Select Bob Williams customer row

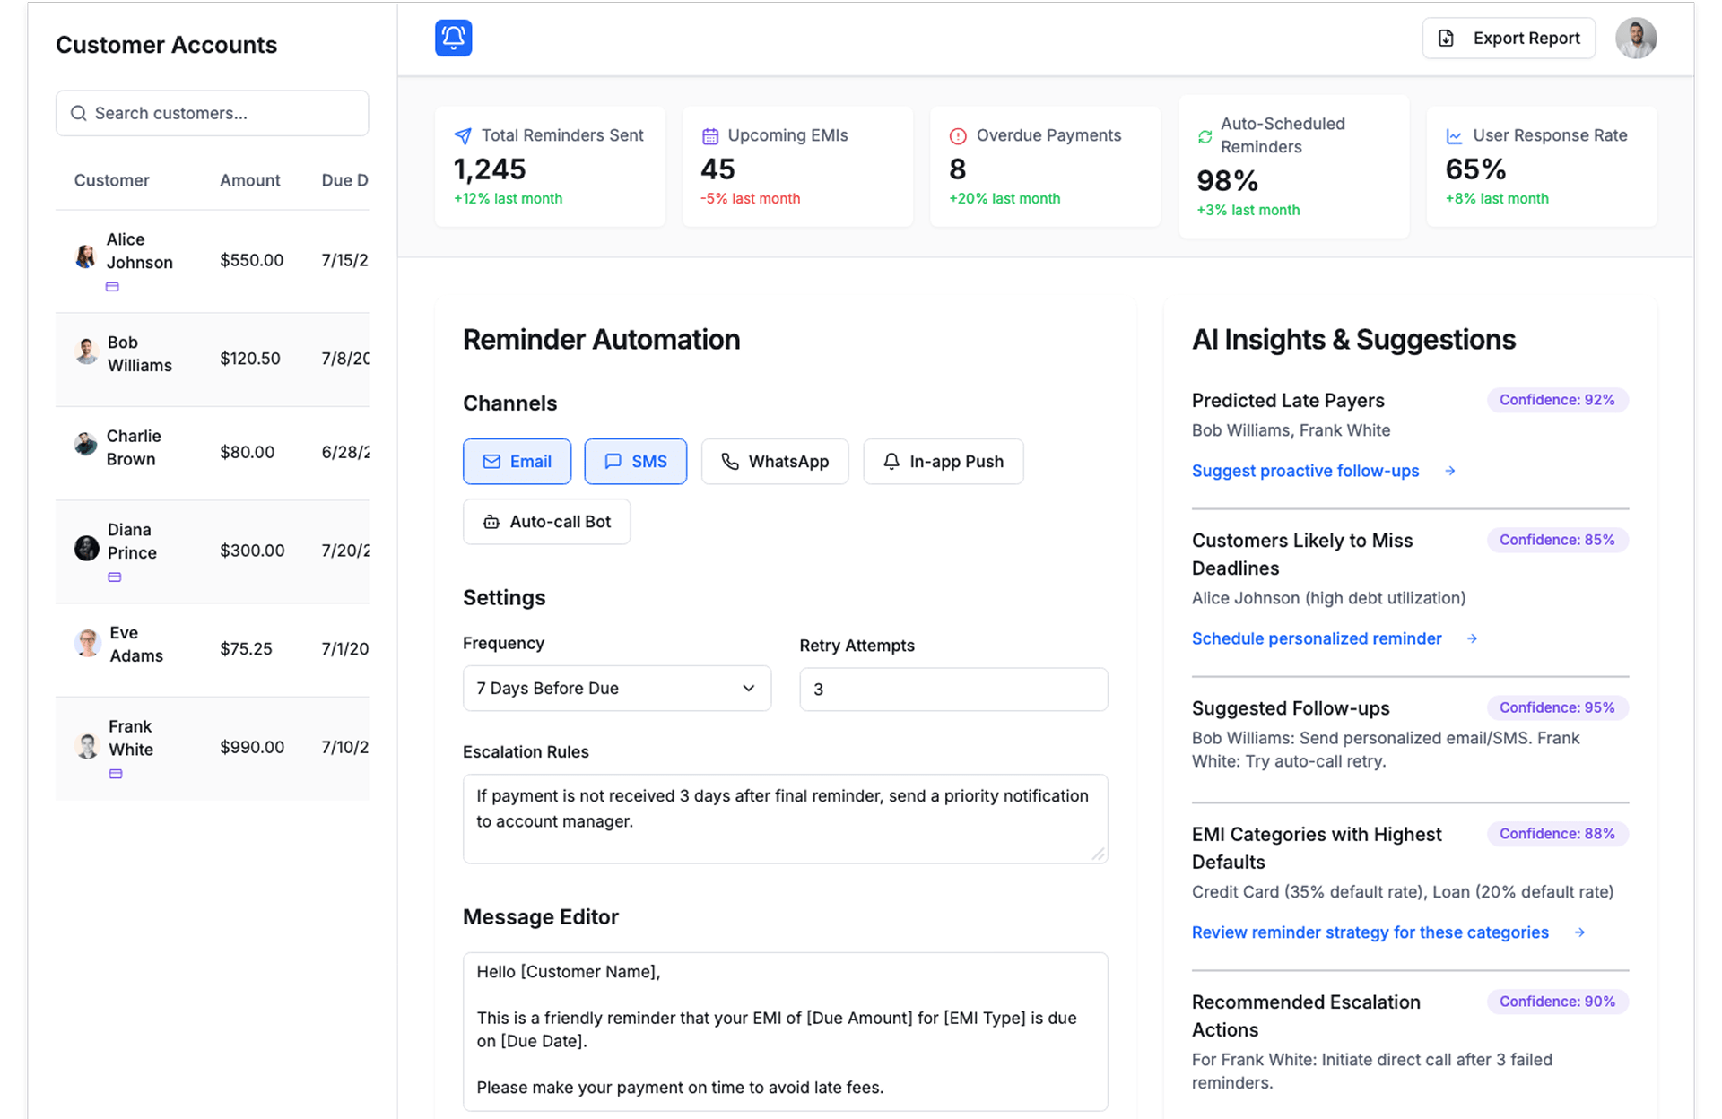point(213,359)
